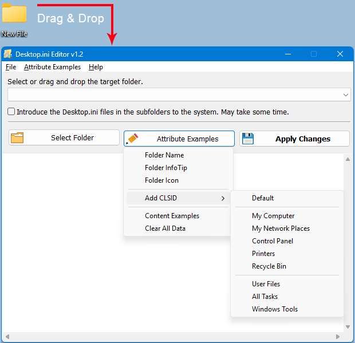355x343 pixels.
Task: Open the Help menu
Action: [x=96, y=67]
